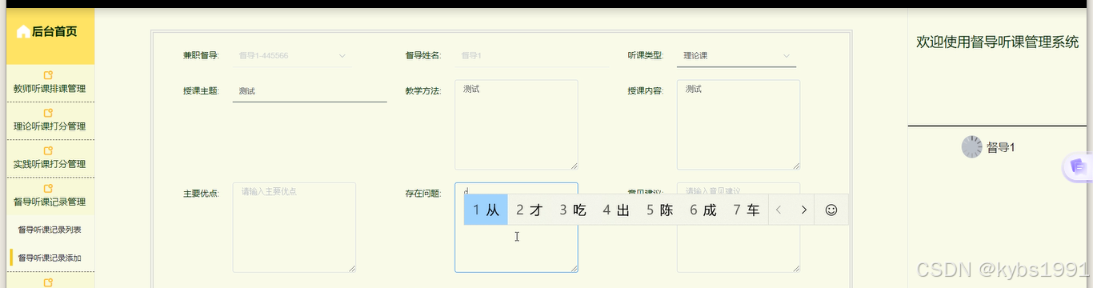Select 督导听课记录添加 submenu item
Image resolution: width=1093 pixels, height=288 pixels.
coord(50,258)
